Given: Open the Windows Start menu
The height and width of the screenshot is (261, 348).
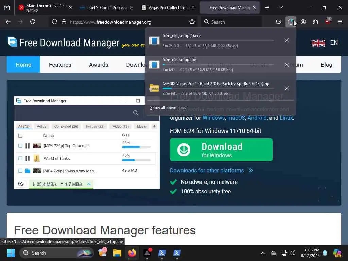Looking at the screenshot, I should (11, 253).
